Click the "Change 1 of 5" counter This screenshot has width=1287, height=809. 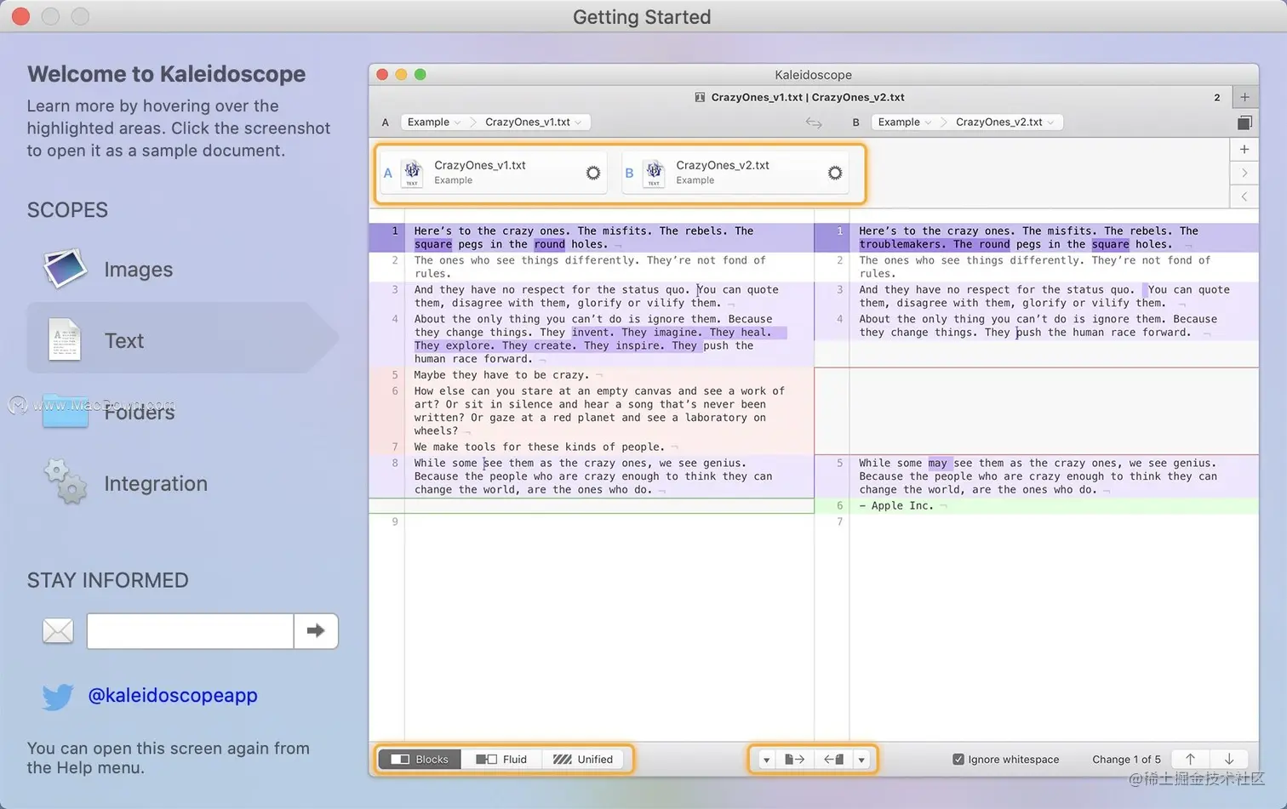(1126, 760)
